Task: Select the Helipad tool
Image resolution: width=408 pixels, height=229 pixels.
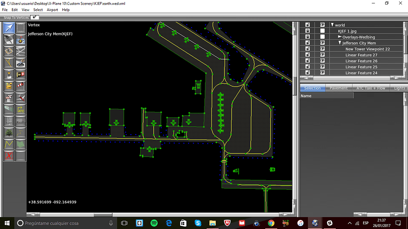Action: click(9, 51)
